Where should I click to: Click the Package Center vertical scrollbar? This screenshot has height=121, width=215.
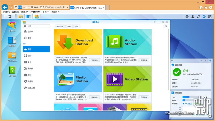pyautogui.click(x=168, y=60)
